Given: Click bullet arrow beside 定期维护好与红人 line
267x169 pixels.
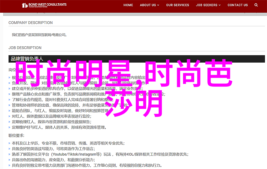Looking at the screenshot, I should 10,128.
